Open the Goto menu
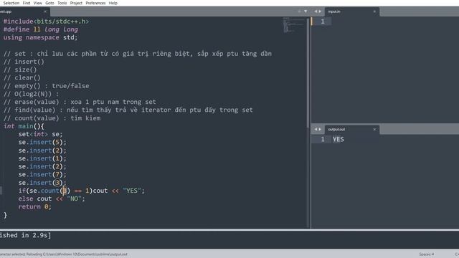This screenshot has height=258, width=459. click(49, 3)
